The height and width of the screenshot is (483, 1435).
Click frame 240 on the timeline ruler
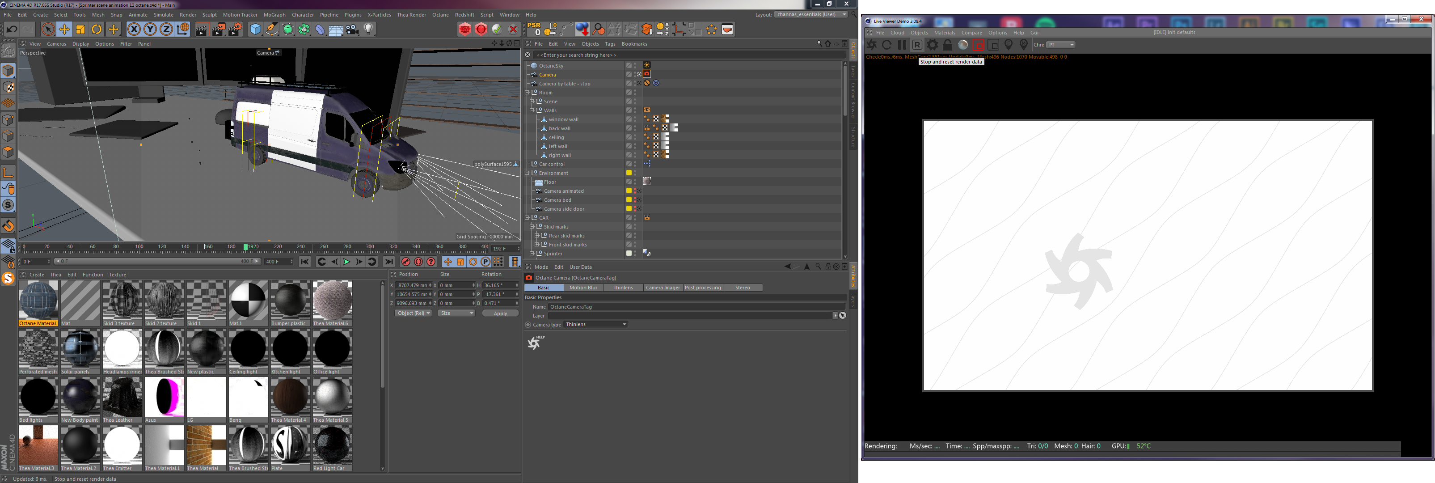[300, 247]
